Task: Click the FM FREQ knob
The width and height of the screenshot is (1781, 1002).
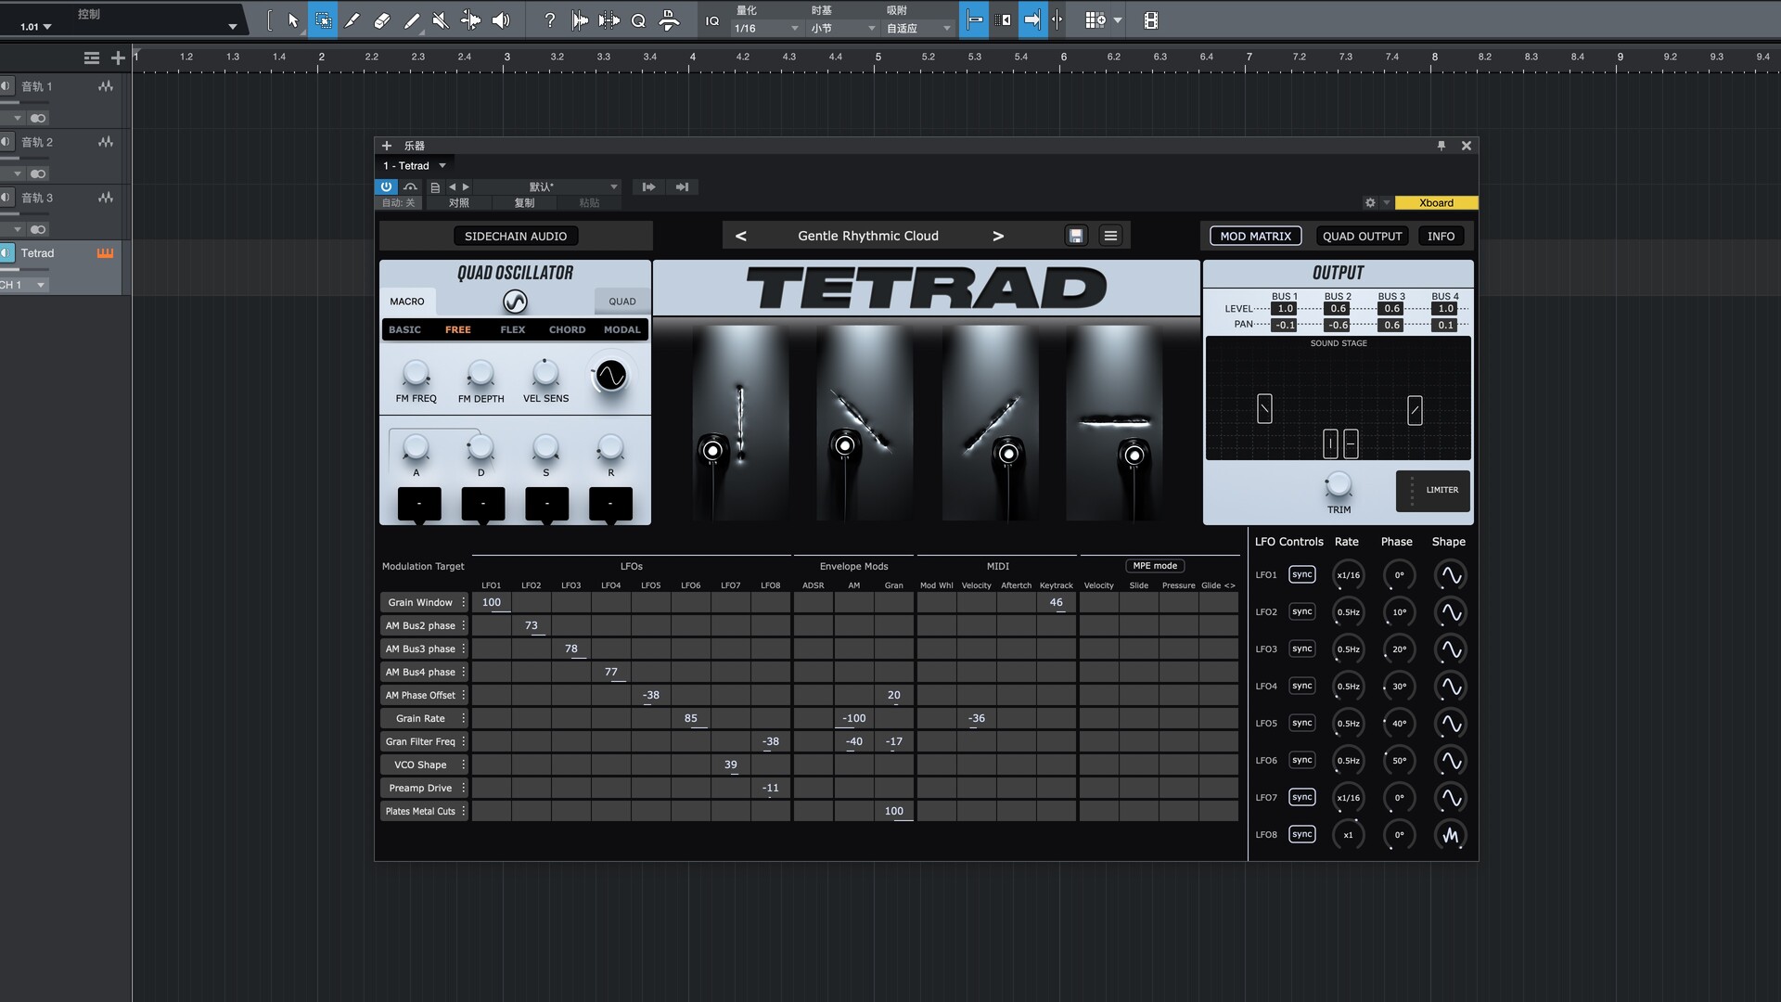Action: (416, 374)
